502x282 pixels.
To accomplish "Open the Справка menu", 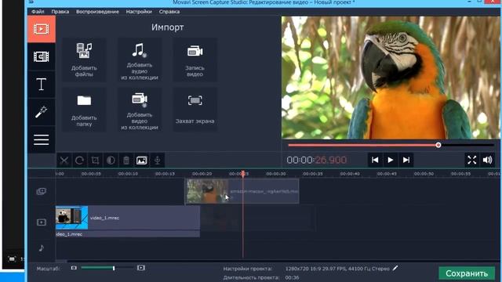I will (x=169, y=12).
